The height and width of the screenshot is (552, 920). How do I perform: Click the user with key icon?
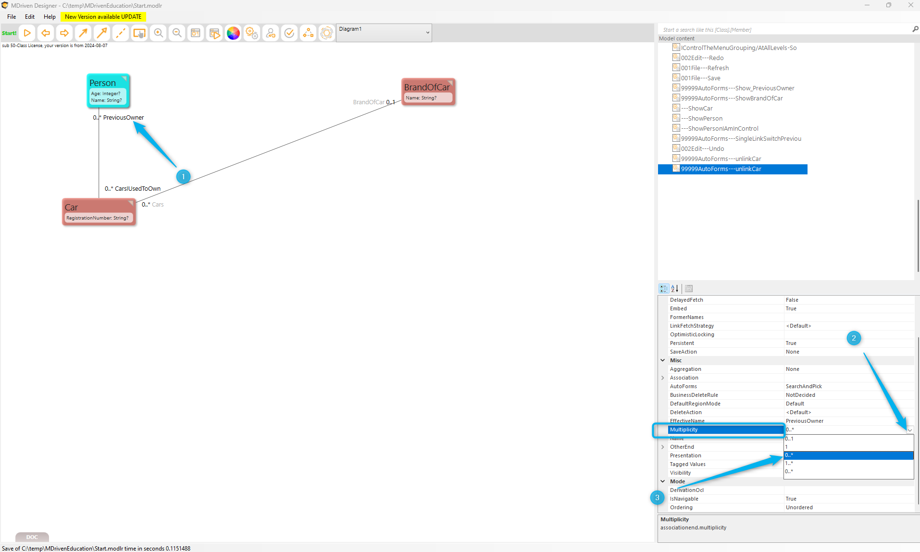coord(271,33)
